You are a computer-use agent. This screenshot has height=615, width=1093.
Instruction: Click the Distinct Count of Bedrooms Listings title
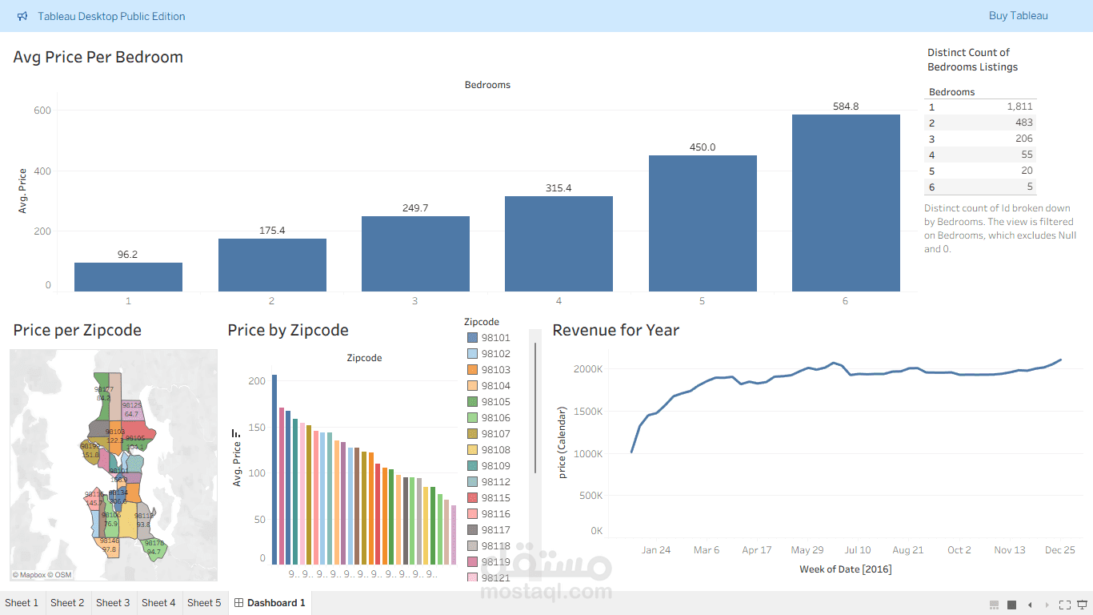click(x=973, y=59)
